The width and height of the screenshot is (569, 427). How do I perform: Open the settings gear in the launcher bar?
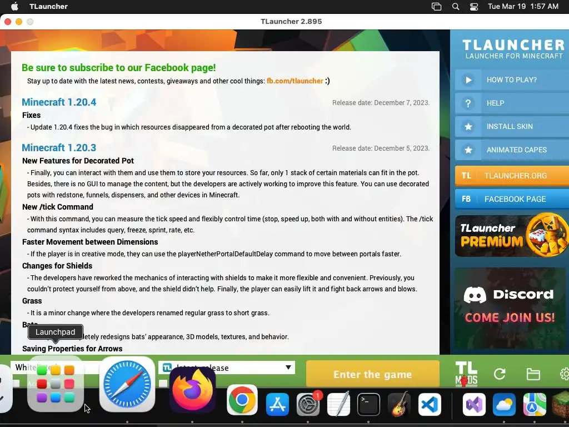tap(565, 374)
